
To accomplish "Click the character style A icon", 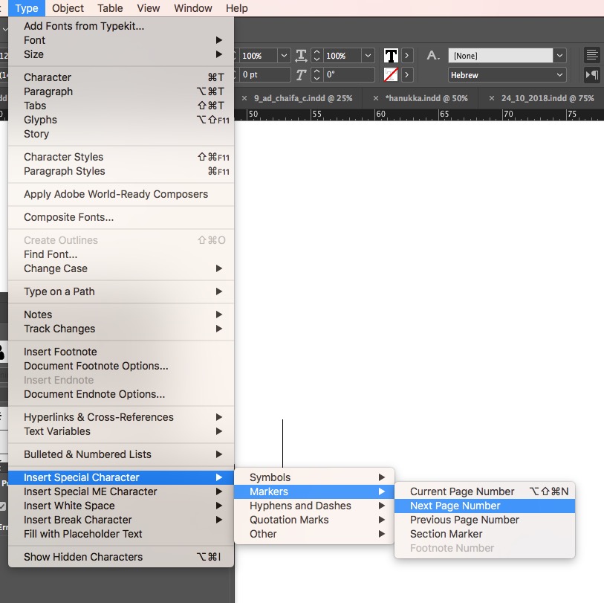I will coord(432,56).
